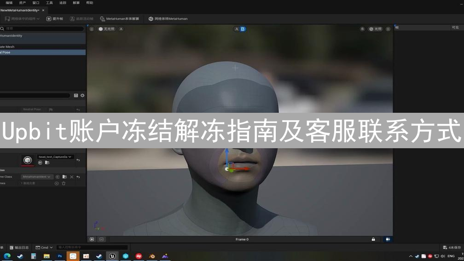
Task: Close the NewMetaHumanIdentity tab
Action: pyautogui.click(x=43, y=10)
